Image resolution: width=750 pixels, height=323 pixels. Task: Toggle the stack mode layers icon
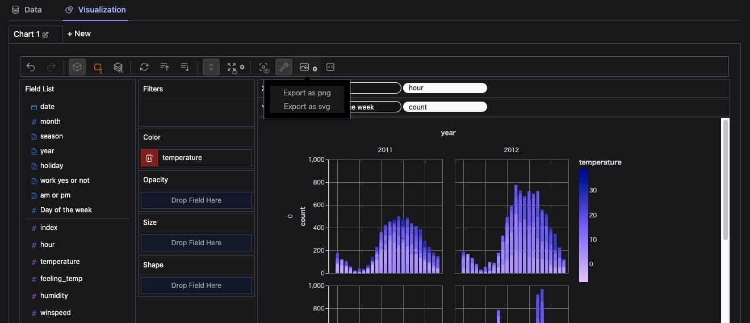[x=118, y=67]
